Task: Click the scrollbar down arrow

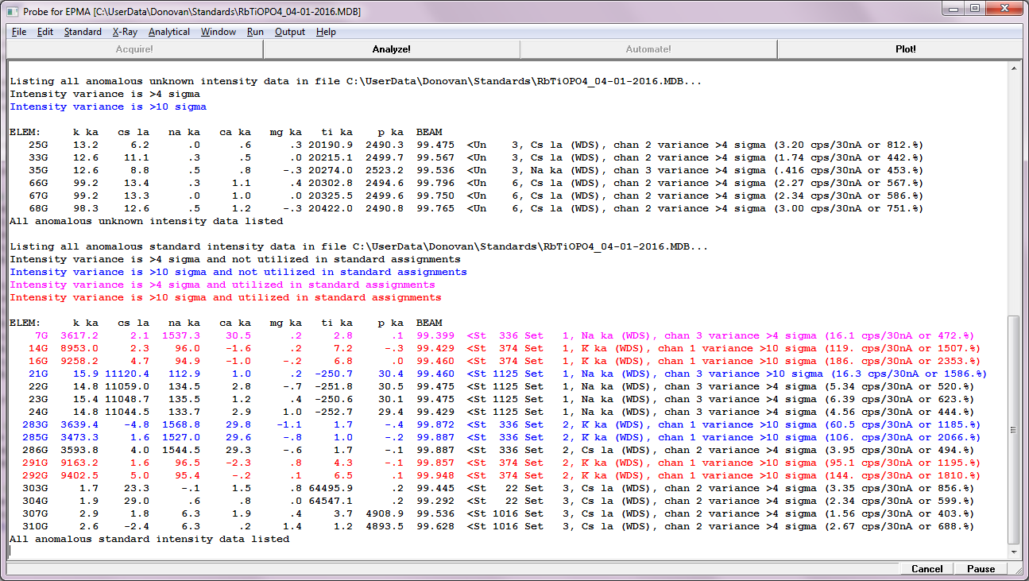Action: (x=1013, y=552)
